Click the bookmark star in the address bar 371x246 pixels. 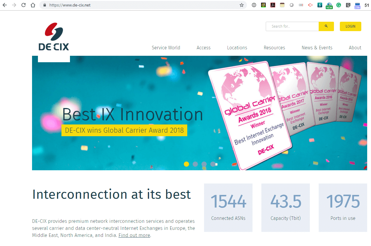click(241, 5)
